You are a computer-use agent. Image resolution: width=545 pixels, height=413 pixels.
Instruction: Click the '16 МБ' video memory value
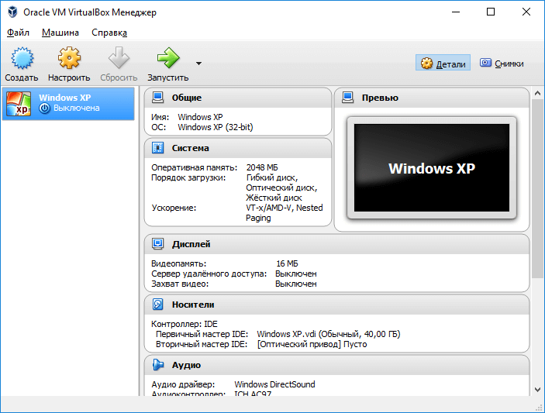(287, 263)
